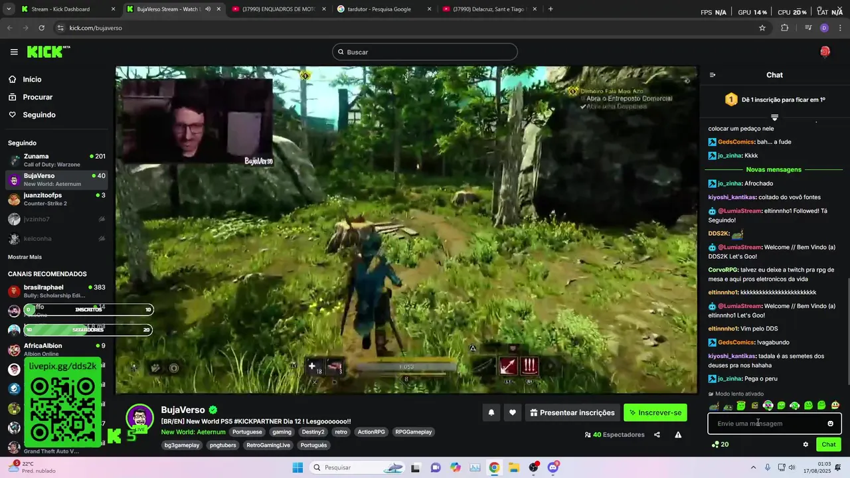Bookmark this page with the star icon
This screenshot has width=850, height=478.
[762, 28]
